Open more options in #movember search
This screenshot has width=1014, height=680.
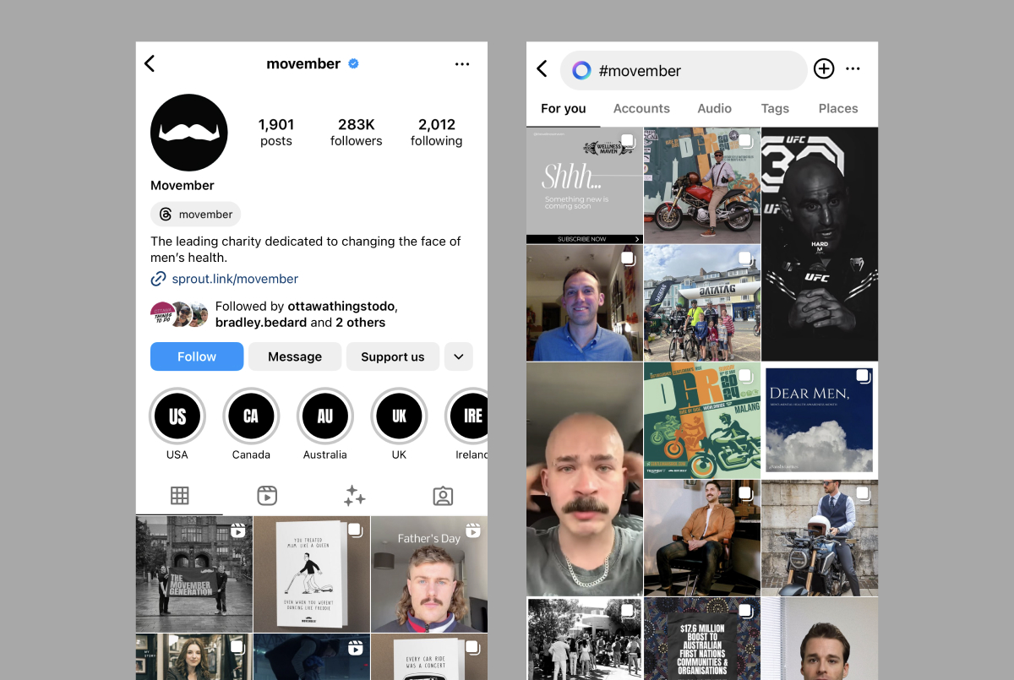click(x=853, y=69)
